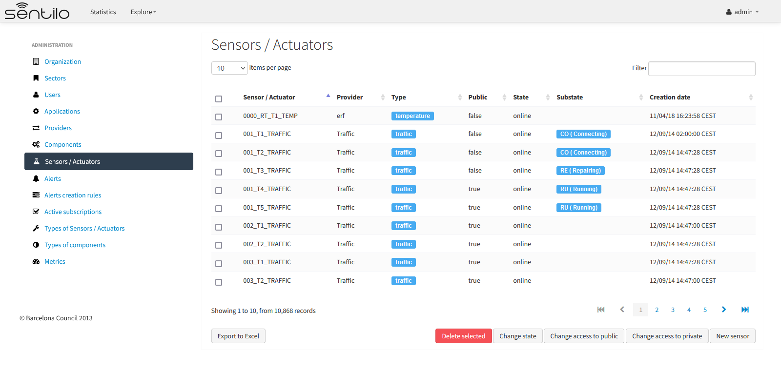Check the 001_T1_TRAFFIC row checkbox

tap(219, 136)
